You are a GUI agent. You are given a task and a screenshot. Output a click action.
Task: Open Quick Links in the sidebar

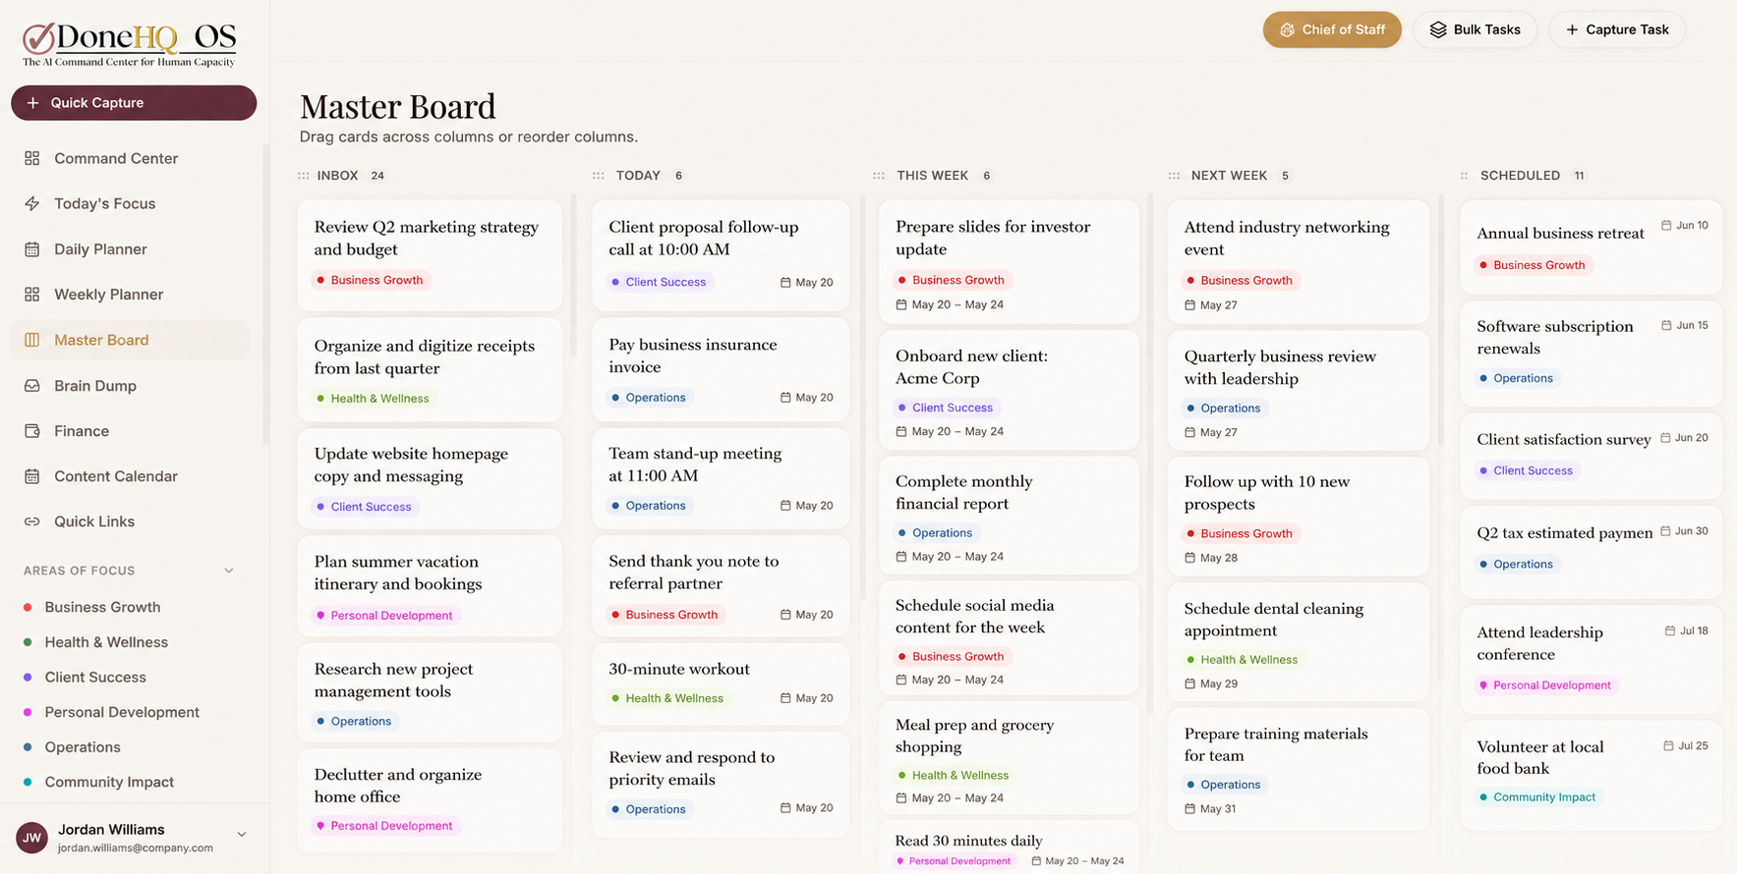[130, 521]
